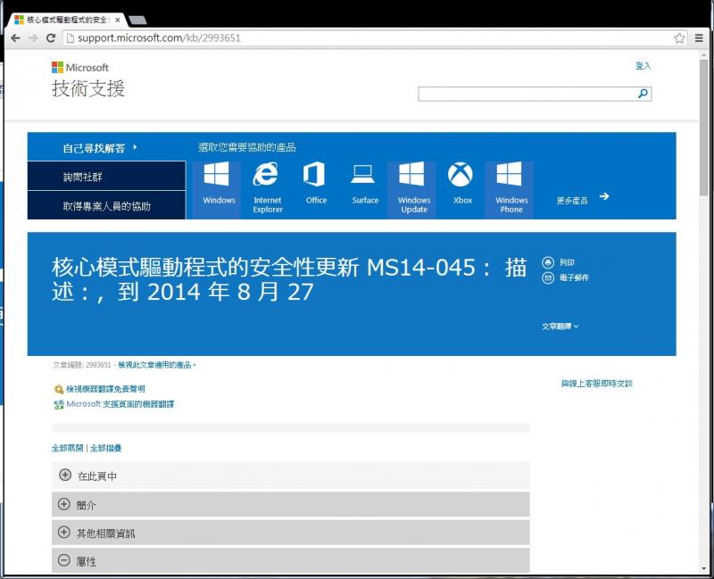Click the search magnifier icon
The width and height of the screenshot is (714, 579).
(643, 94)
